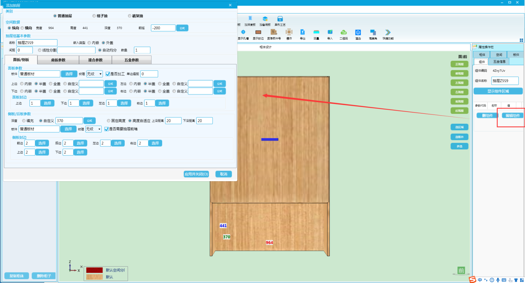This screenshot has height=283, width=525.
Task: Open the 纹理 dropdown in 侧板/后板参数
Action: pyautogui.click(x=94, y=129)
